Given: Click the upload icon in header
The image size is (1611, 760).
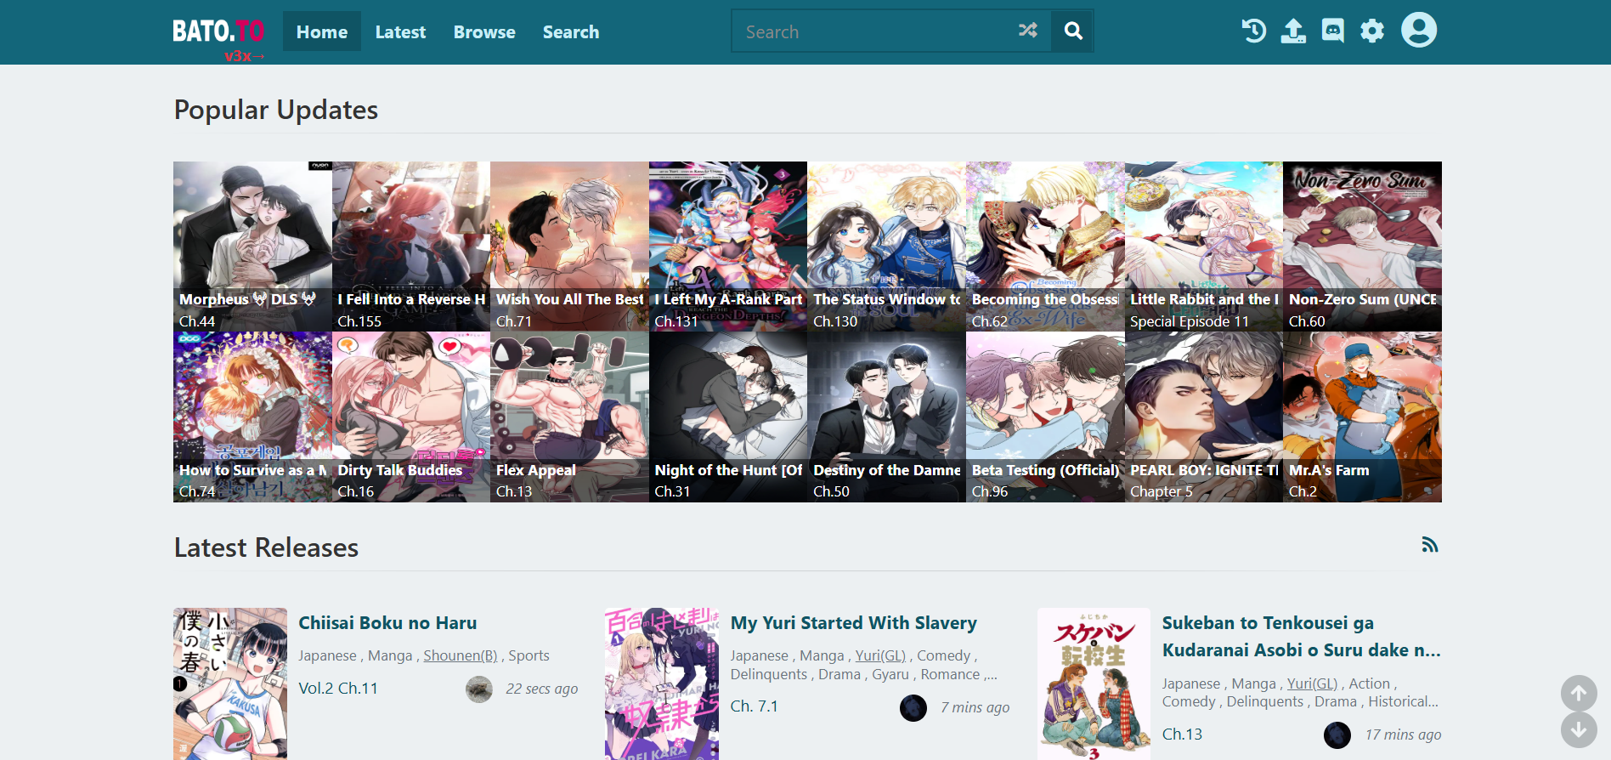Looking at the screenshot, I should (x=1293, y=31).
